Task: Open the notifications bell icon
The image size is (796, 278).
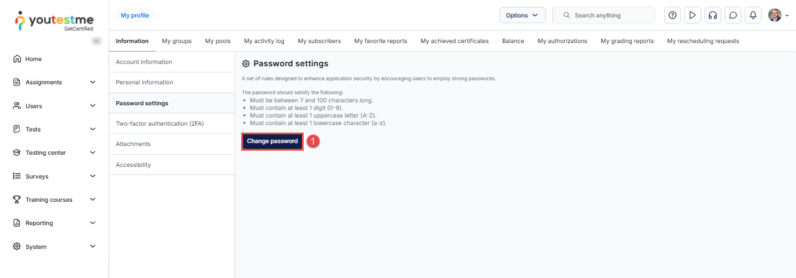Action: click(753, 15)
